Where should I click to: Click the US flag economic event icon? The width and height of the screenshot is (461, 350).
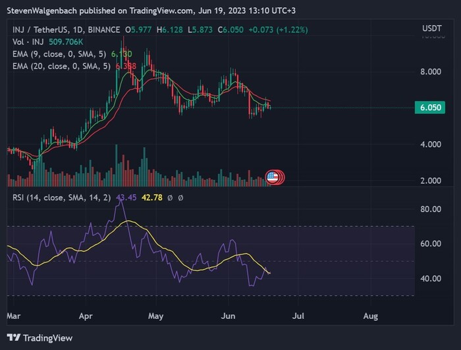point(272,177)
